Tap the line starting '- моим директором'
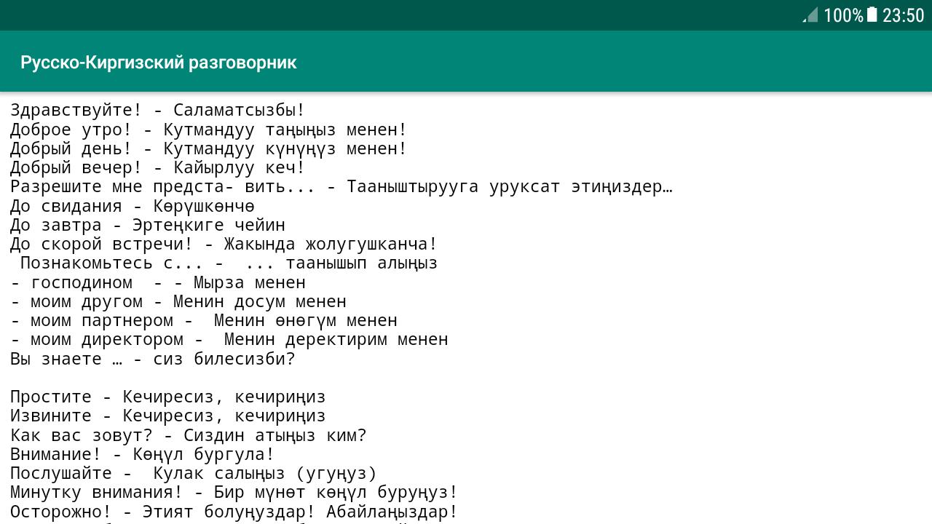932x524 pixels. [229, 339]
